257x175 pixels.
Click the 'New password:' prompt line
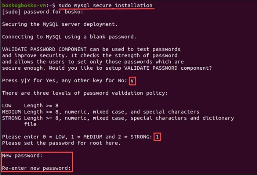coord(22,156)
